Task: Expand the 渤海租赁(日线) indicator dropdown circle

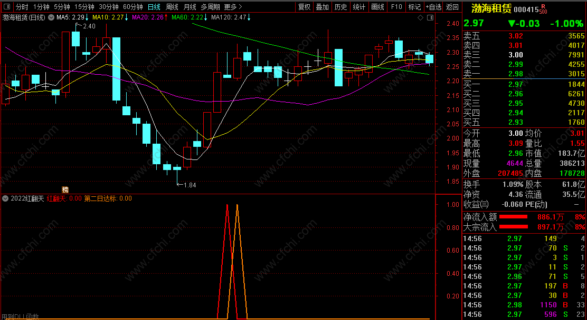Action: [x=51, y=17]
